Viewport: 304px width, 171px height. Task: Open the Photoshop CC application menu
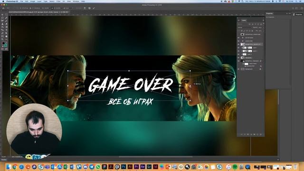[12, 1]
